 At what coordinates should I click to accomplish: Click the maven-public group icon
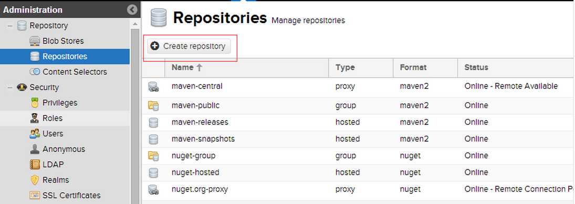153,106
